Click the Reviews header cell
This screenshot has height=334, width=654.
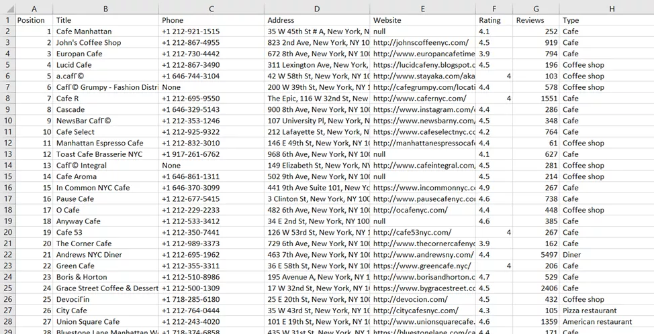(536, 20)
